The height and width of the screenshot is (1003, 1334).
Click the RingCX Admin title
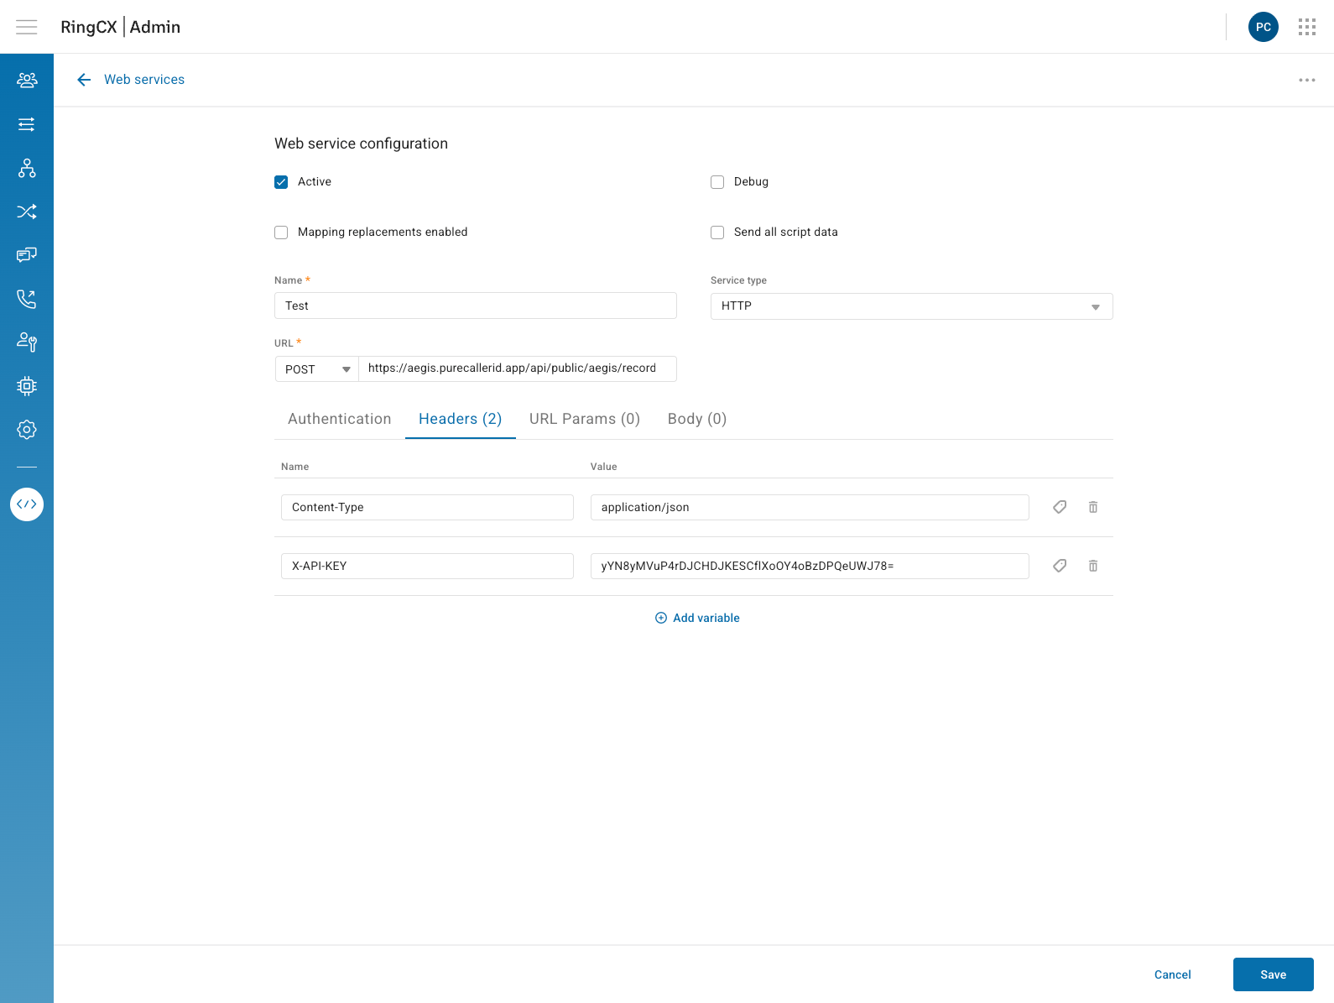point(121,27)
